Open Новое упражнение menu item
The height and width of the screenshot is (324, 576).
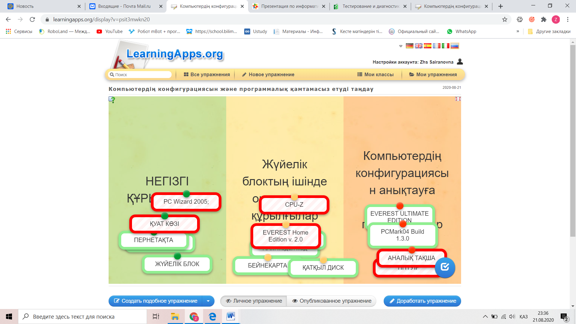(x=268, y=74)
